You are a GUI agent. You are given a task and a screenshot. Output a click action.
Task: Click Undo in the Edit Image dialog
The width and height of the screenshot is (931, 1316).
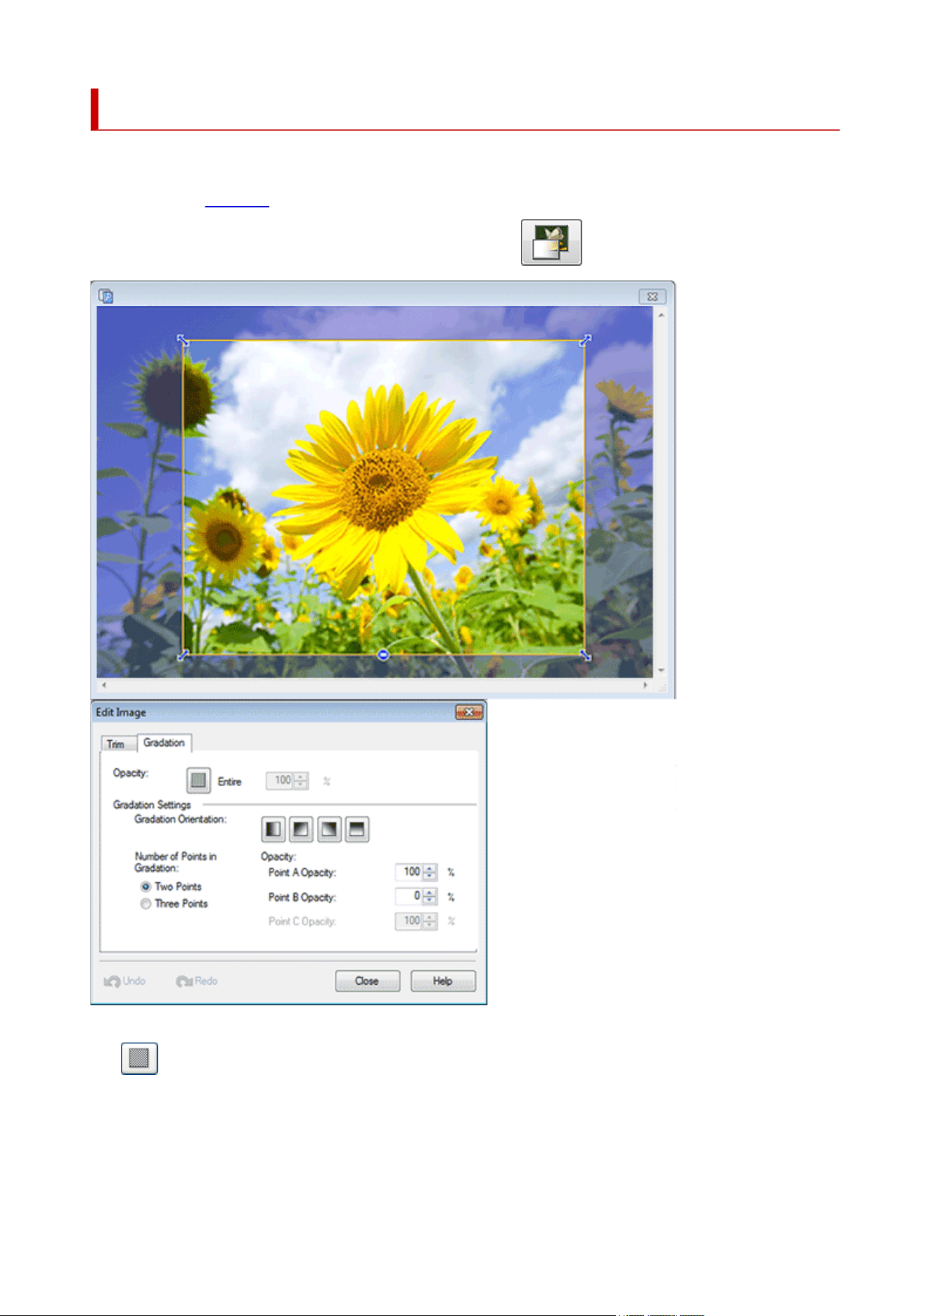pos(124,981)
